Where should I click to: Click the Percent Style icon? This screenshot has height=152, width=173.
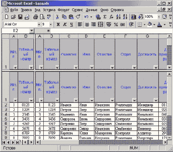coord(116,24)
